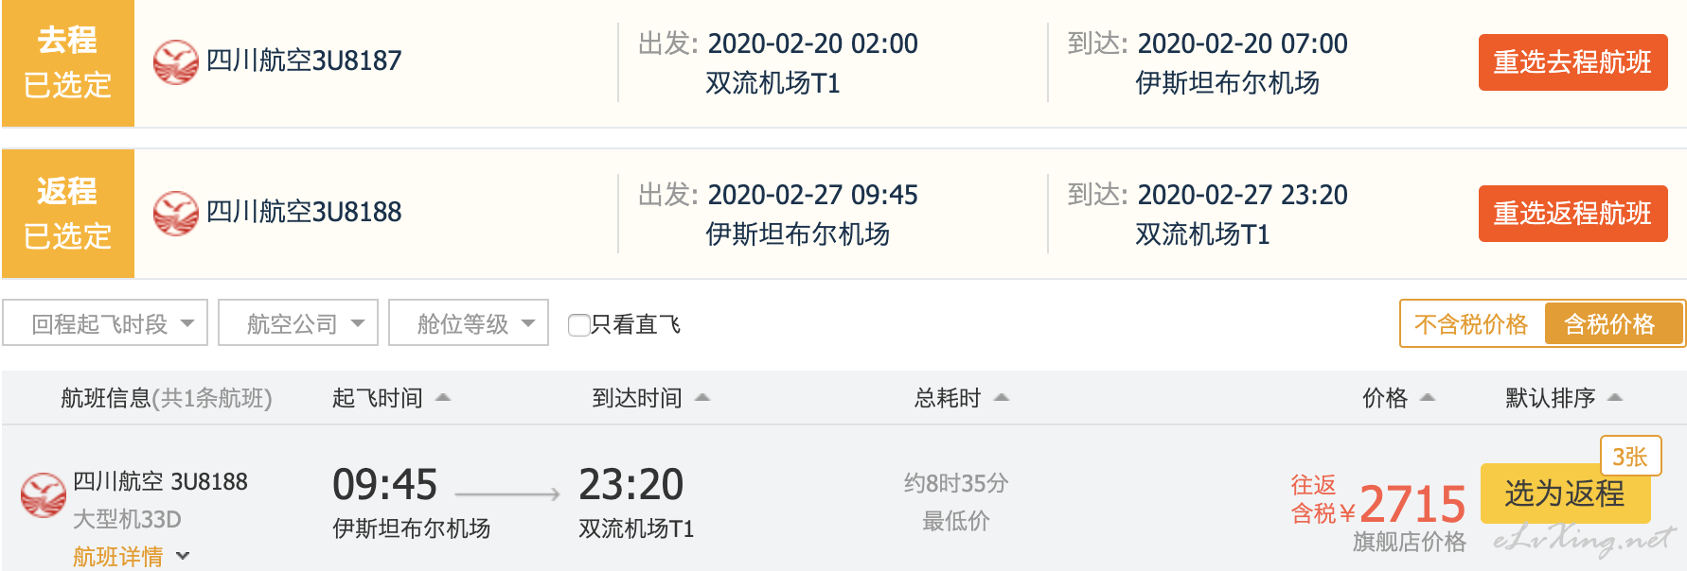Click 重选去程航班 button
Image resolution: width=1687 pixels, height=571 pixels.
tap(1573, 62)
